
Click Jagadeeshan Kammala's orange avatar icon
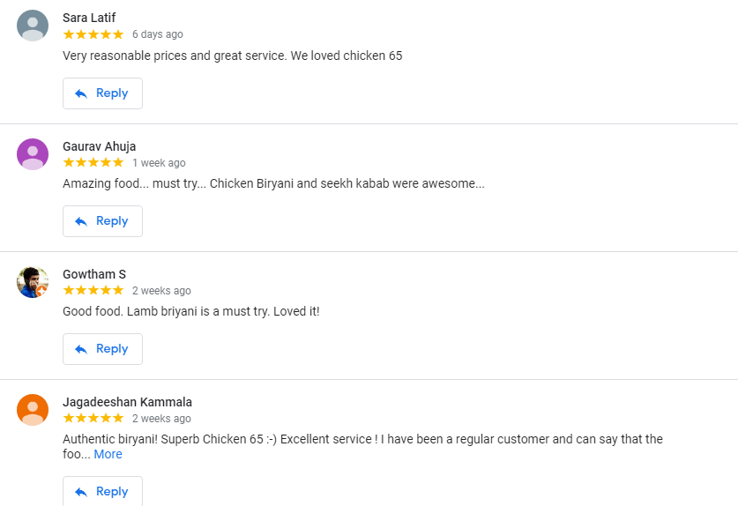[33, 410]
